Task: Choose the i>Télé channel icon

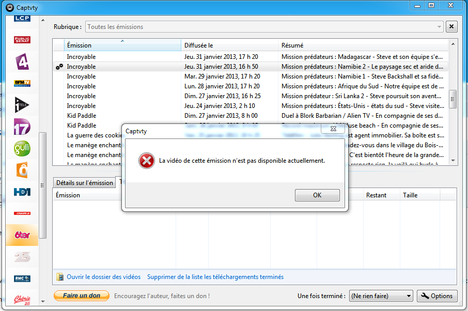Action: tap(22, 105)
